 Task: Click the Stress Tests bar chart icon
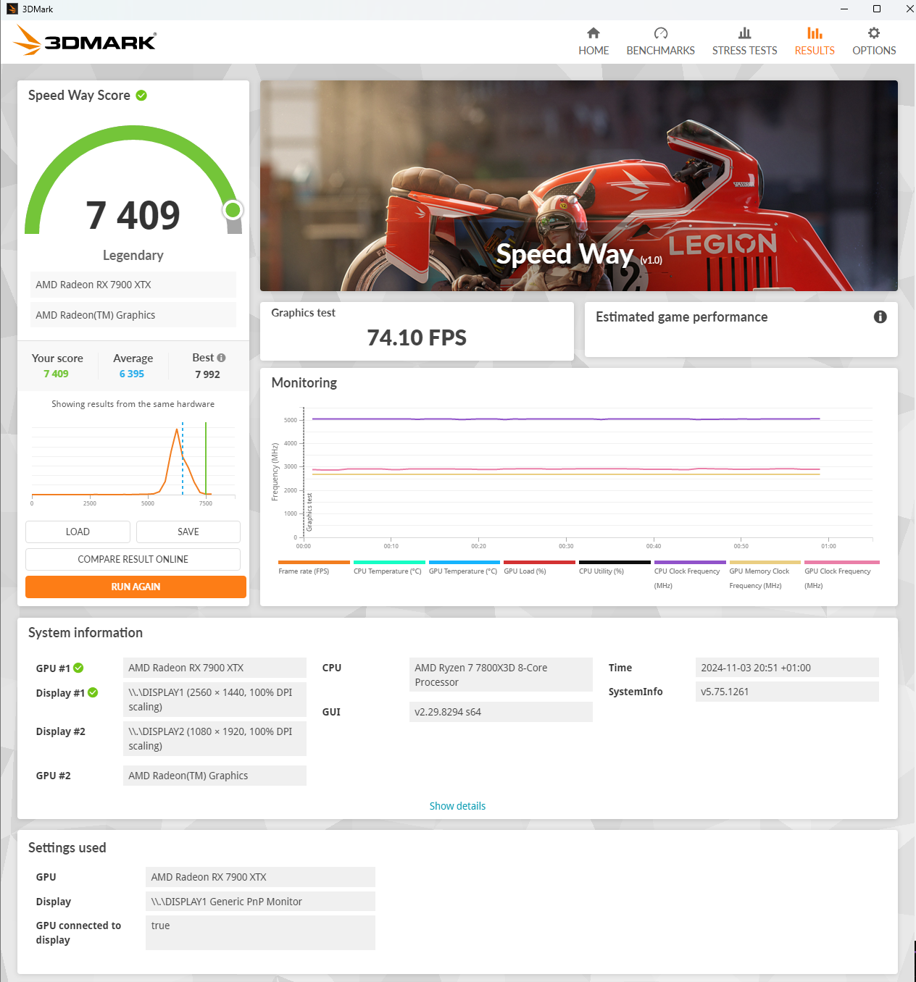744,33
